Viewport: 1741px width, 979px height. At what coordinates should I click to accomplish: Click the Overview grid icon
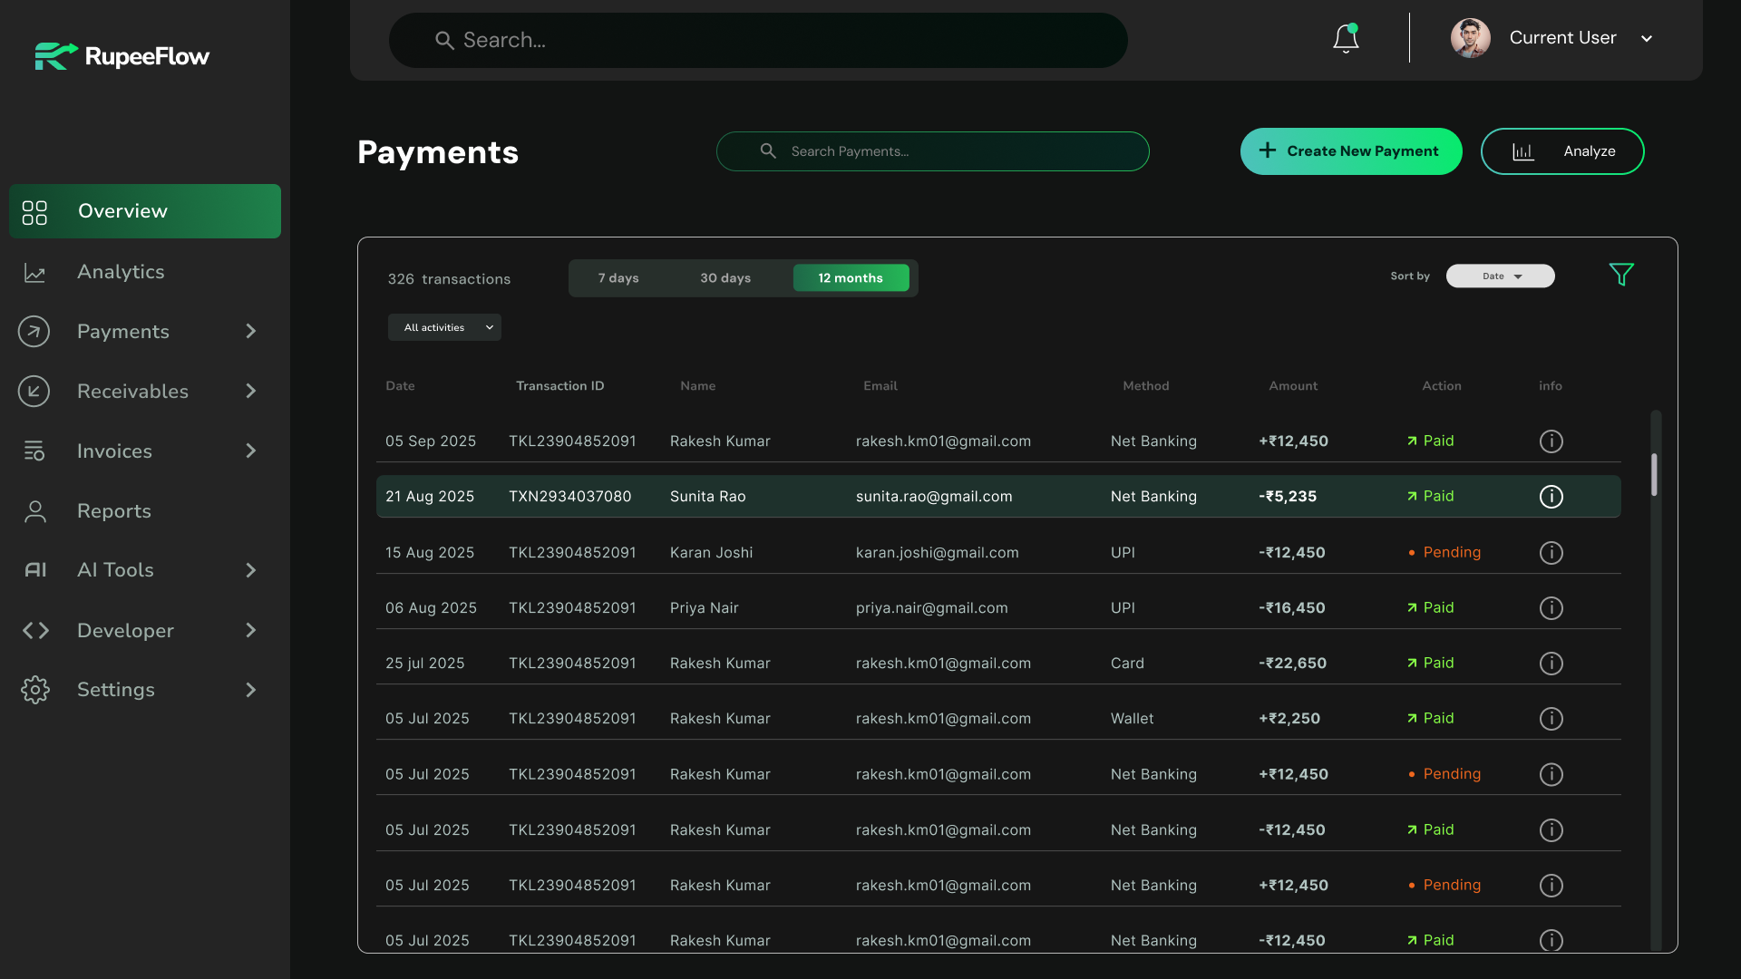click(x=34, y=212)
